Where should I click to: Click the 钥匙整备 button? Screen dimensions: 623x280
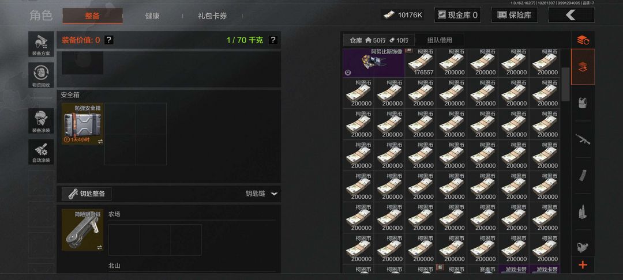pos(87,194)
